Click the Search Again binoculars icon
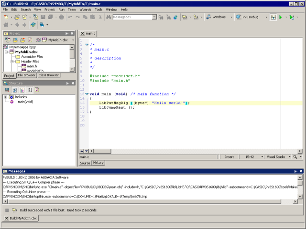Image resolution: width=306 pixels, height=229 pixels. coord(161,17)
